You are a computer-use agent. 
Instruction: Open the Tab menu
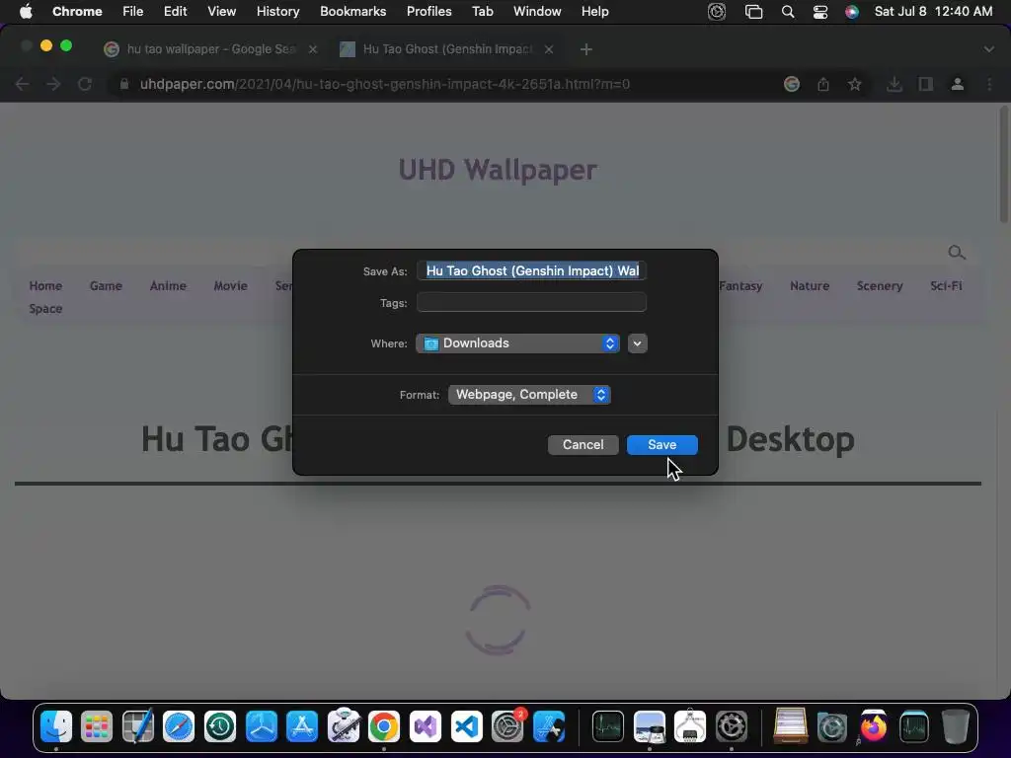(x=482, y=11)
